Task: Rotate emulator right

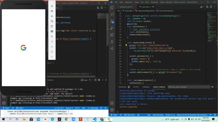Action: tap(52, 26)
